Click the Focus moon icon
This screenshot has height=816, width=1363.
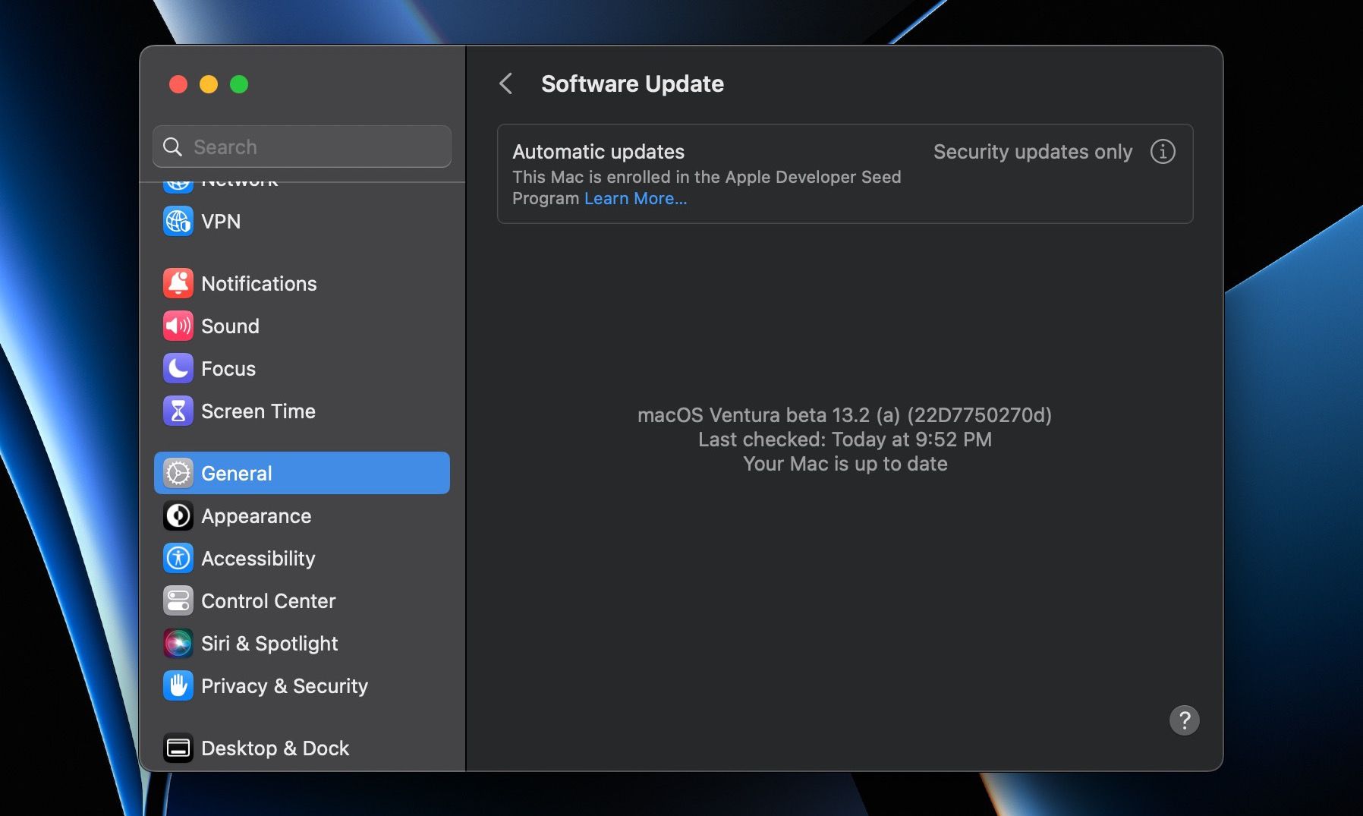(178, 369)
